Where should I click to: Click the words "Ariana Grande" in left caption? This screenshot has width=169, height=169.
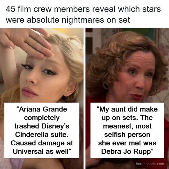(43, 109)
